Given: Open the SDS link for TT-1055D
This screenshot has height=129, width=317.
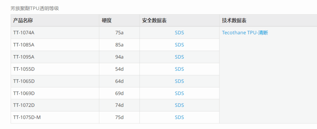Looking at the screenshot, I should click(x=179, y=69).
